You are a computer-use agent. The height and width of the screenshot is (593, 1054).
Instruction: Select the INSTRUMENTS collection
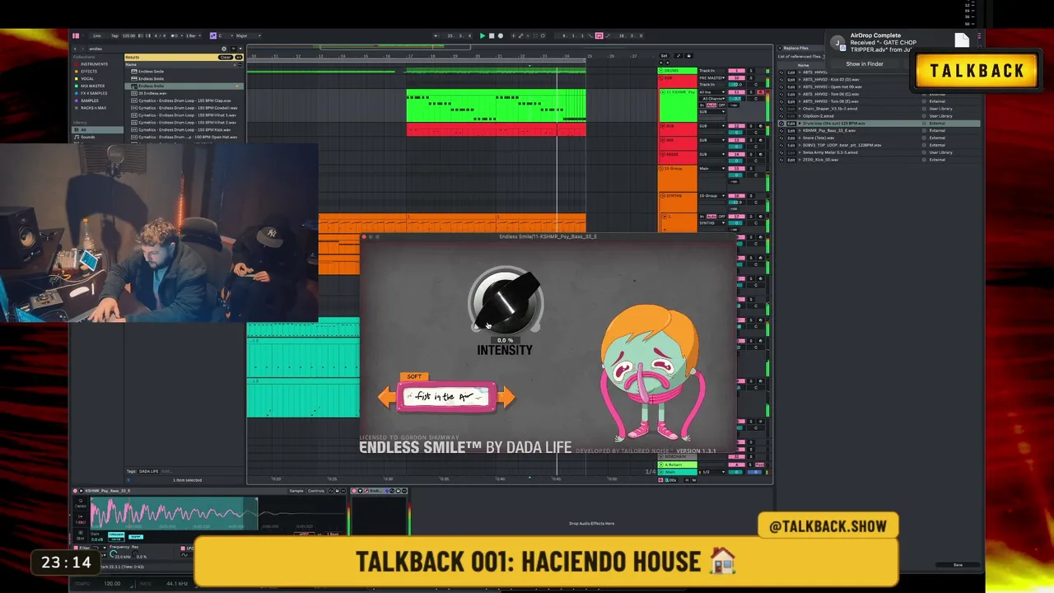[94, 64]
